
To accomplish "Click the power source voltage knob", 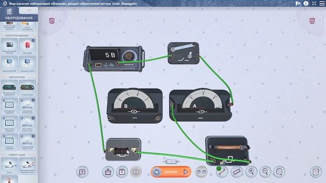I will [x=128, y=56].
